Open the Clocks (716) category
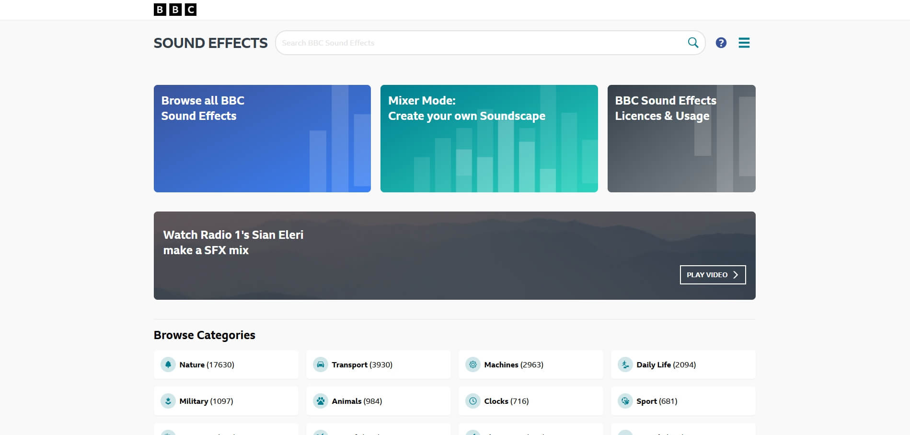 coord(531,401)
